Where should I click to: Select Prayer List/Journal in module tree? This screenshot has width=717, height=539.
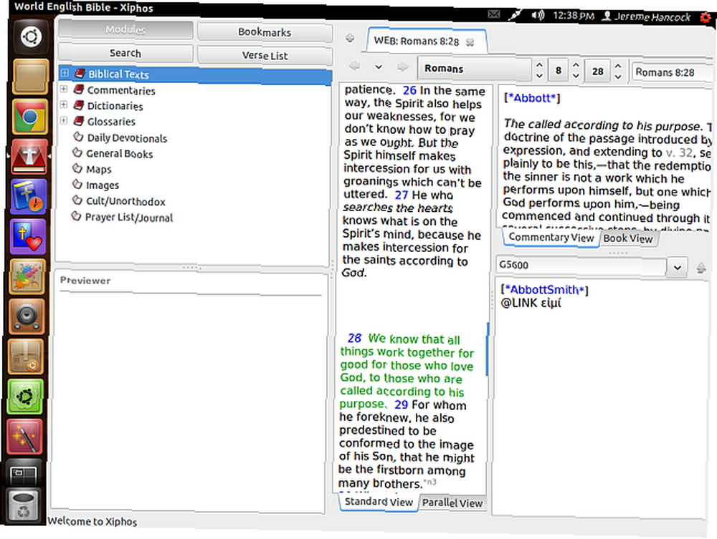pyautogui.click(x=129, y=217)
